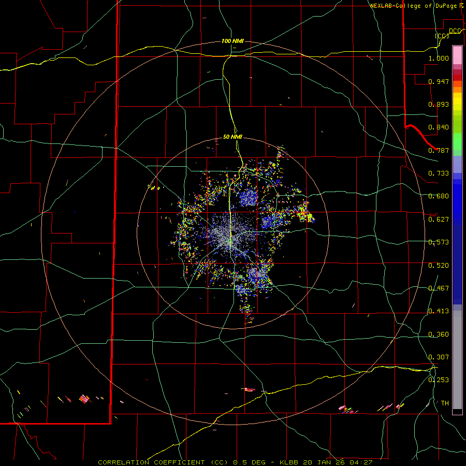466x466 pixels.
Task: Pick the pink segment at top of color bar
Action: coord(457,55)
